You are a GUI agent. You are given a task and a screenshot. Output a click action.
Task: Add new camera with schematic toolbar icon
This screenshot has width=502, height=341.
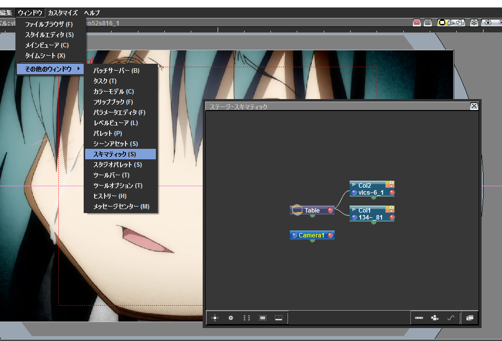pos(434,318)
